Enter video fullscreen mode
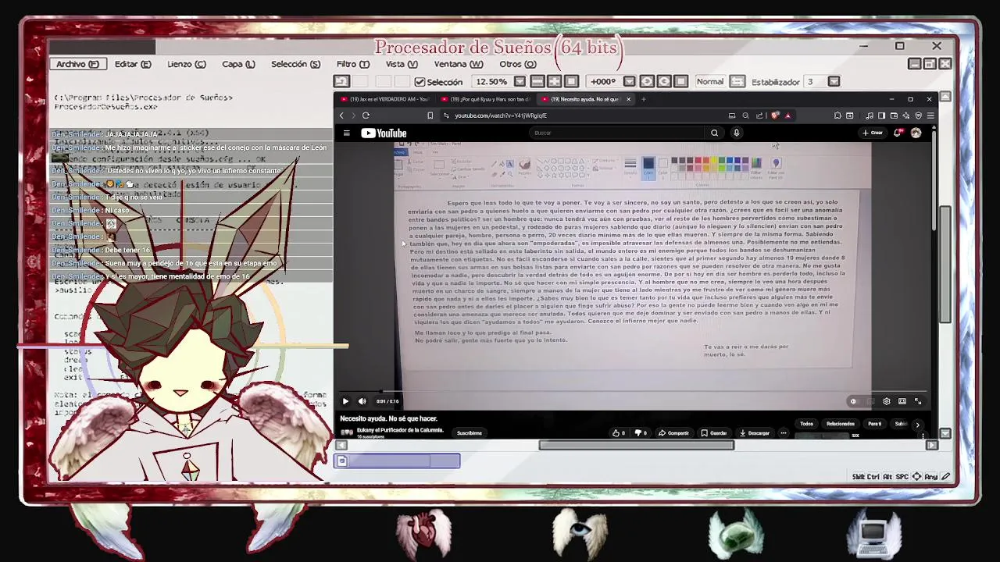Viewport: 1000px width, 562px height. tap(918, 401)
